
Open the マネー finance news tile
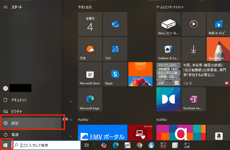[x=168, y=74]
